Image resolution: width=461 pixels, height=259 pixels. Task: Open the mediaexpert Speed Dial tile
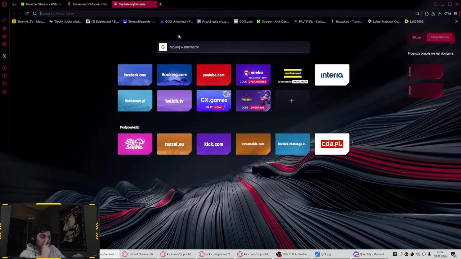(293, 75)
